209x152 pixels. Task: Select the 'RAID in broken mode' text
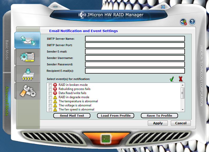click(73, 85)
